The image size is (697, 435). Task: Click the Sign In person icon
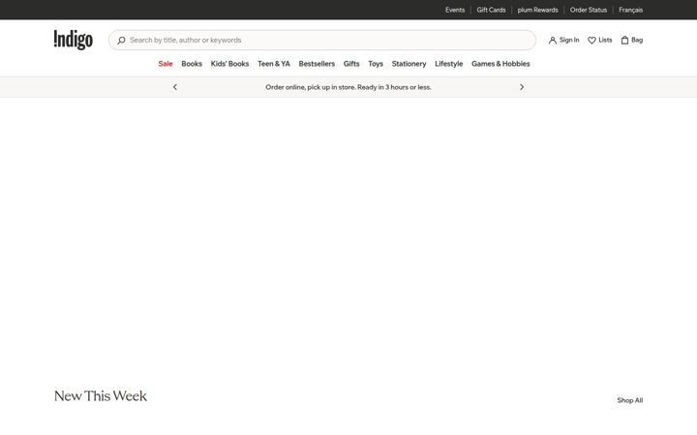[553, 40]
